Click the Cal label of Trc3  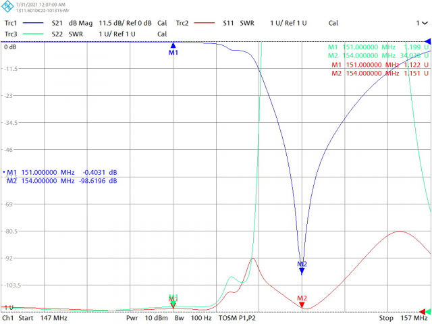tap(162, 34)
